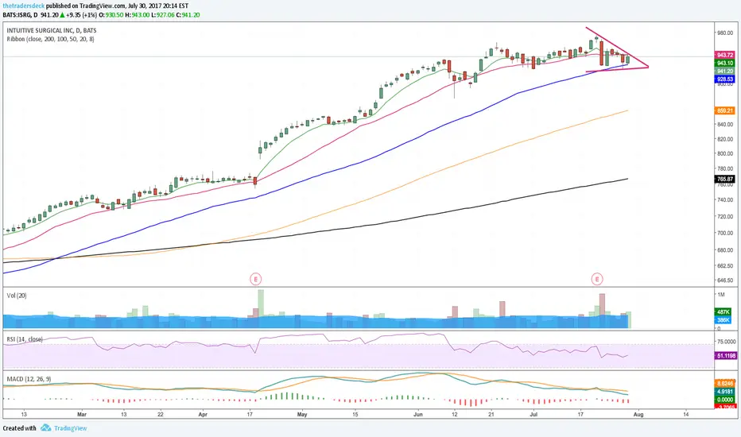Image resolution: width=741 pixels, height=437 pixels.
Task: Click the Vol (20) indicator label
Action: click(x=17, y=296)
